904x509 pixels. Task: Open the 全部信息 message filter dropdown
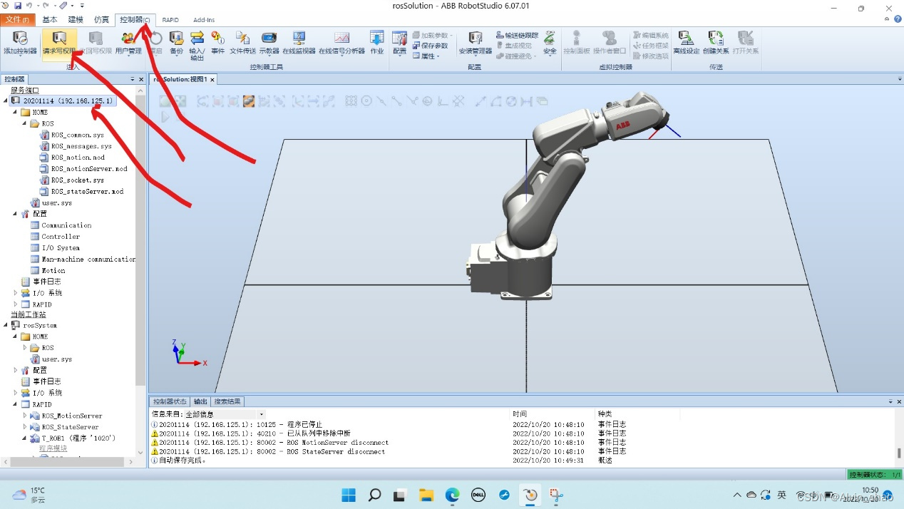261,414
